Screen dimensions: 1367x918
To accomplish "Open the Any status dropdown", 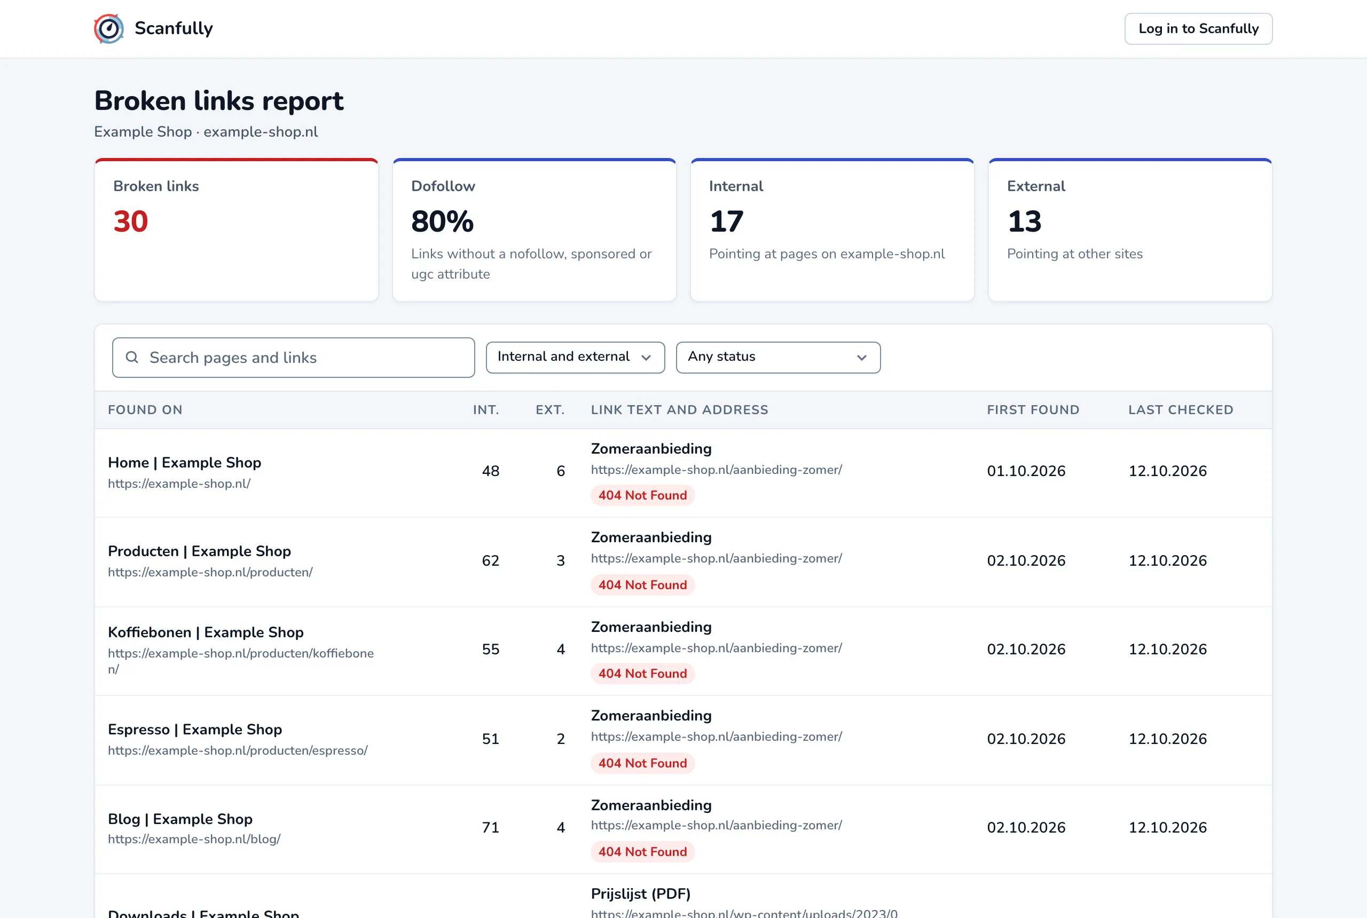I will coord(778,357).
